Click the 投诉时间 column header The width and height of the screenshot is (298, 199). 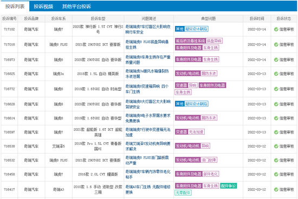coord(257,18)
